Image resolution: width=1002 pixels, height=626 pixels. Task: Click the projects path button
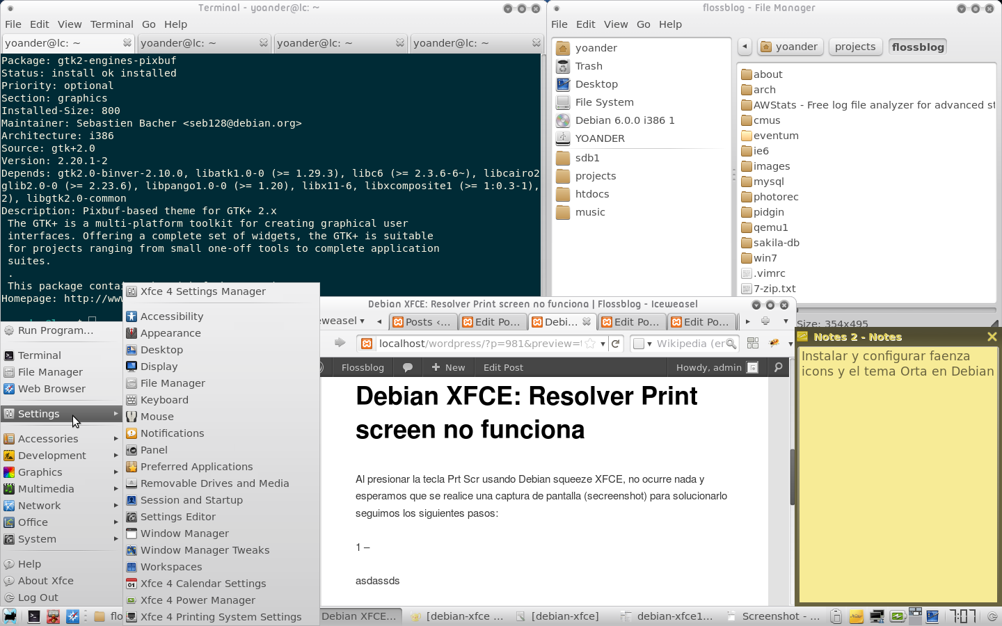coord(855,47)
